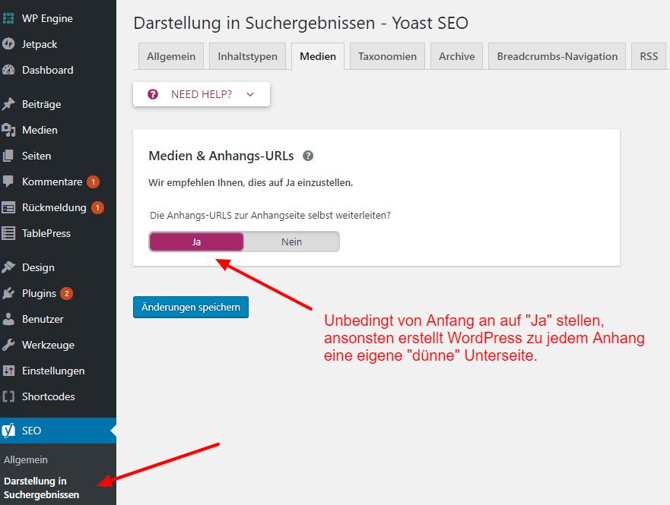Open Seiten in sidebar
Viewport: 670px width, 505px height.
(58, 156)
